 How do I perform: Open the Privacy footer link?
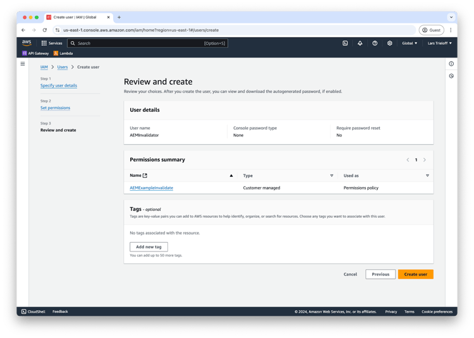[391, 311]
